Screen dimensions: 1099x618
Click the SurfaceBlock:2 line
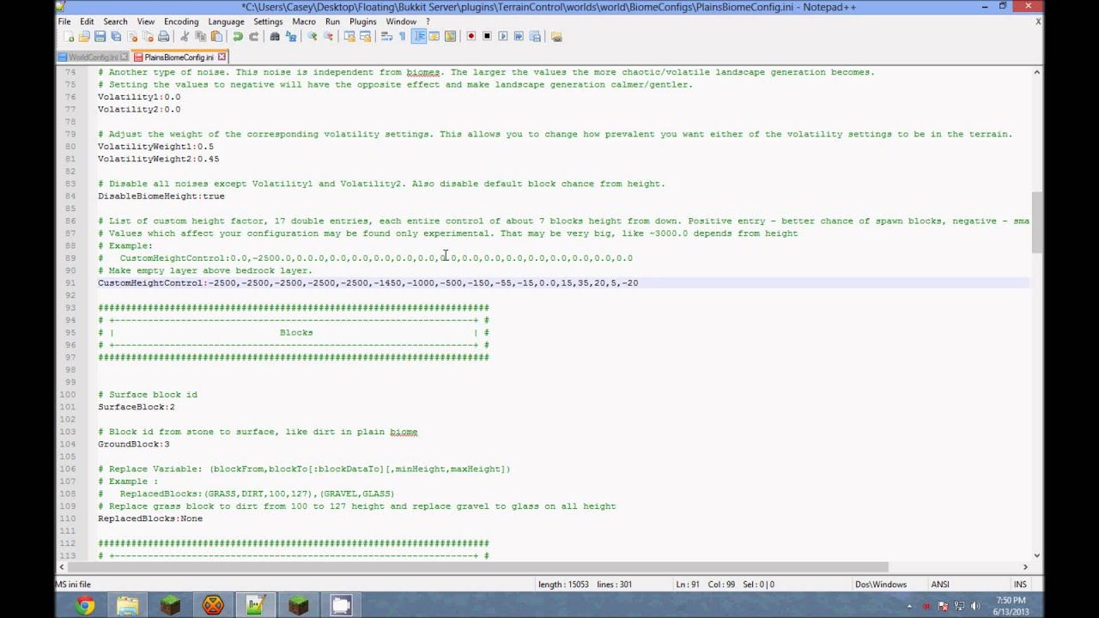coord(136,407)
